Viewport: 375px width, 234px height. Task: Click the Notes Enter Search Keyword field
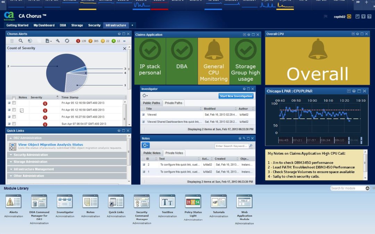tap(231, 146)
